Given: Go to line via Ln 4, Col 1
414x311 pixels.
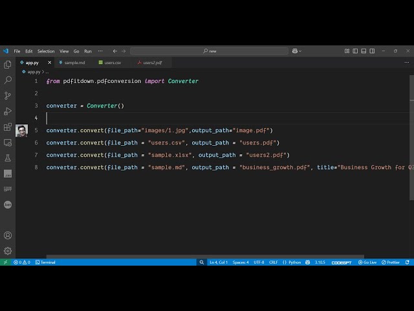Looking at the screenshot, I should (x=219, y=262).
